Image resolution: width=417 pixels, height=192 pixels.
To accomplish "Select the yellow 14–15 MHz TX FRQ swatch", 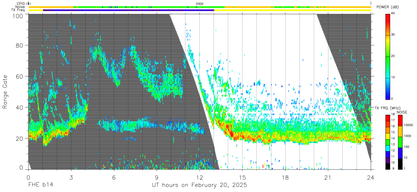I will point(387,136).
